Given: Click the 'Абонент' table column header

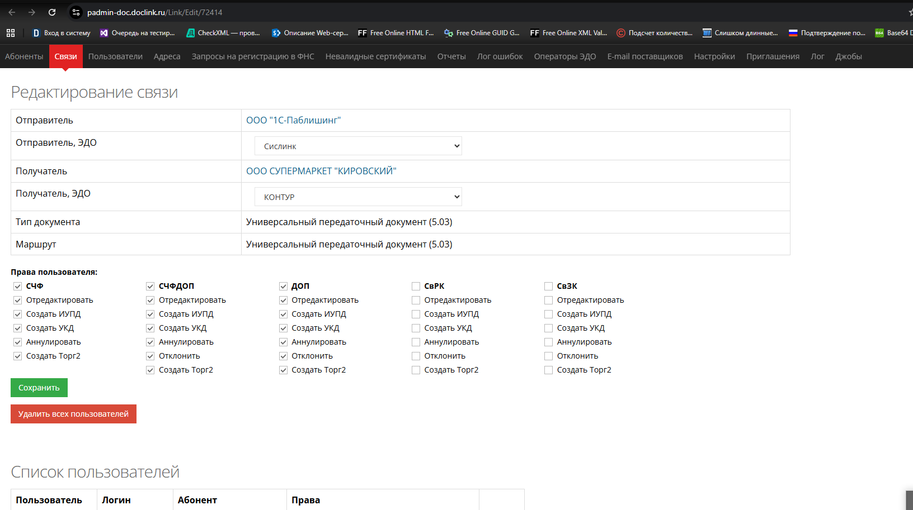Looking at the screenshot, I should pos(197,500).
